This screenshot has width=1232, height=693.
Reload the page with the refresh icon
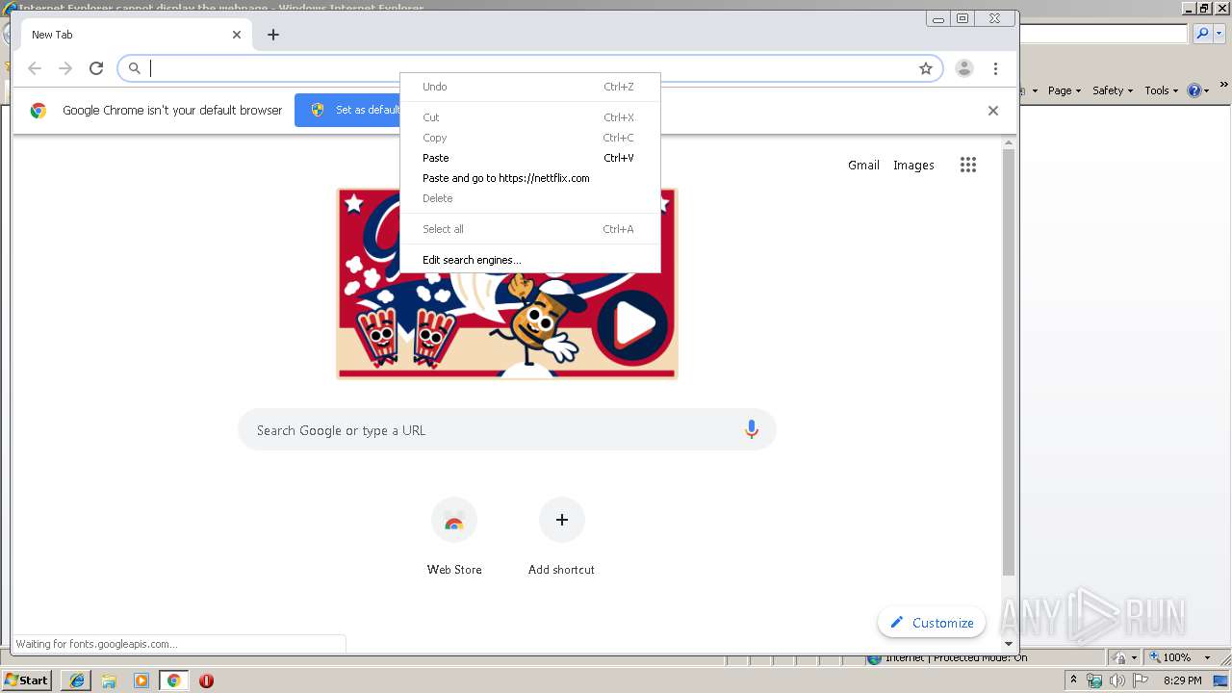pos(96,68)
